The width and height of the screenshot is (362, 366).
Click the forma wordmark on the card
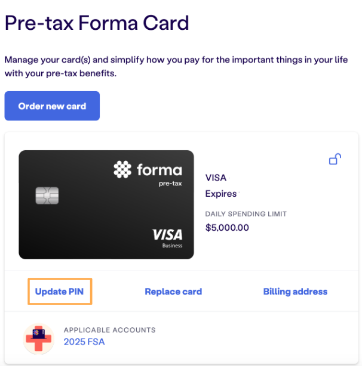pos(159,170)
